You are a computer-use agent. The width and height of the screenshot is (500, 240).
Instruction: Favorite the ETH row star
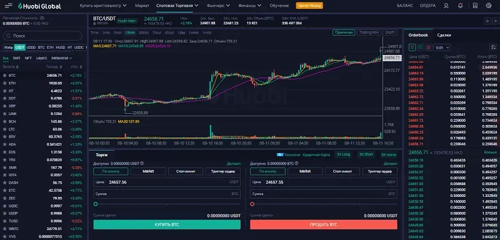[x=4, y=83]
